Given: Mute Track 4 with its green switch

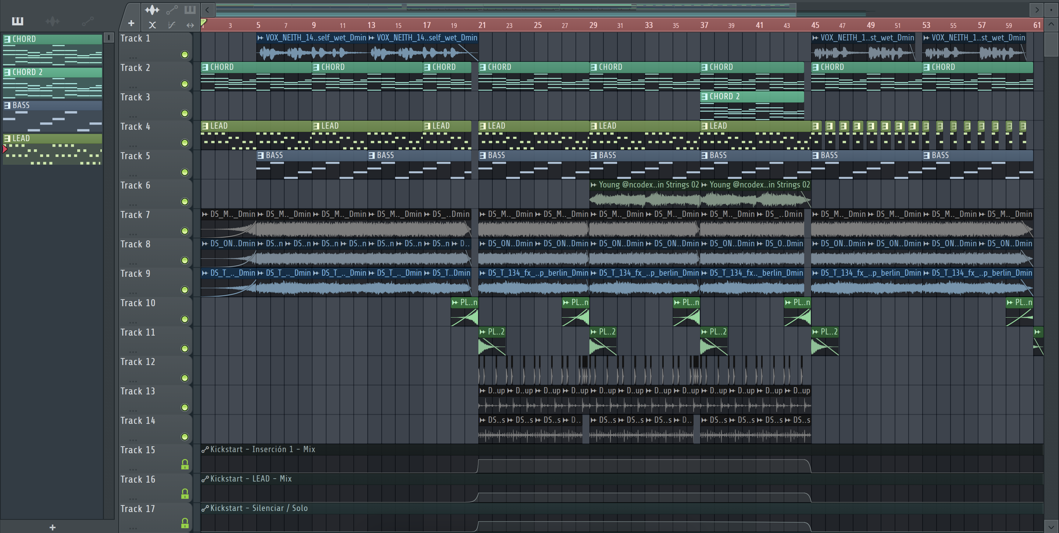Looking at the screenshot, I should point(185,143).
